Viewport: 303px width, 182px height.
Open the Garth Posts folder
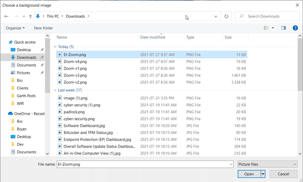(26, 96)
